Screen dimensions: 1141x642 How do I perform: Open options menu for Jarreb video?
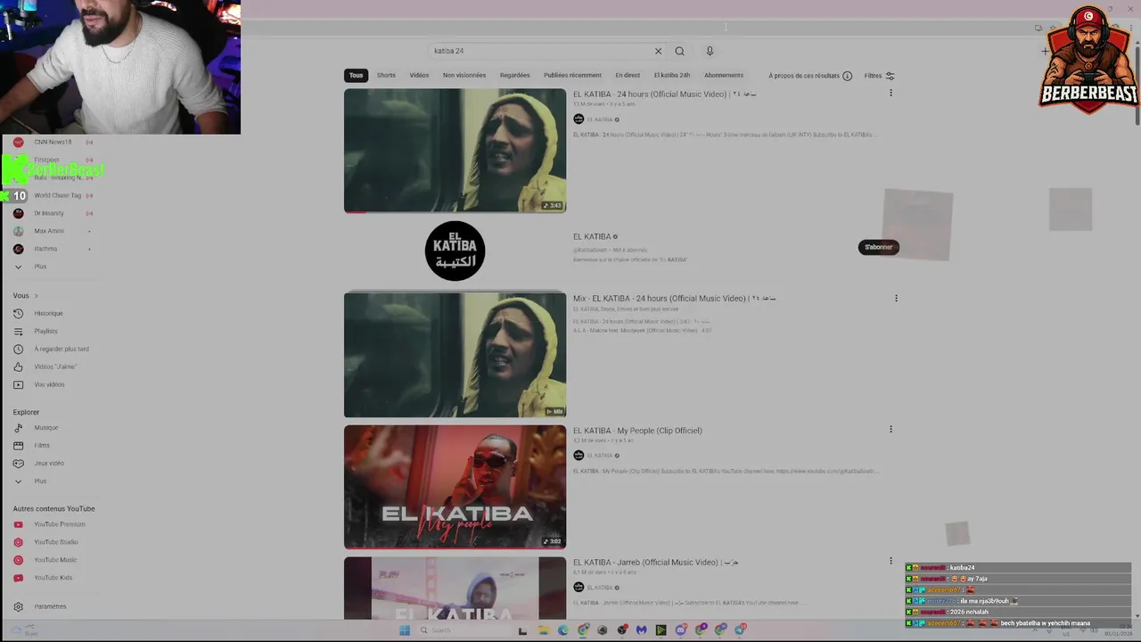891,561
